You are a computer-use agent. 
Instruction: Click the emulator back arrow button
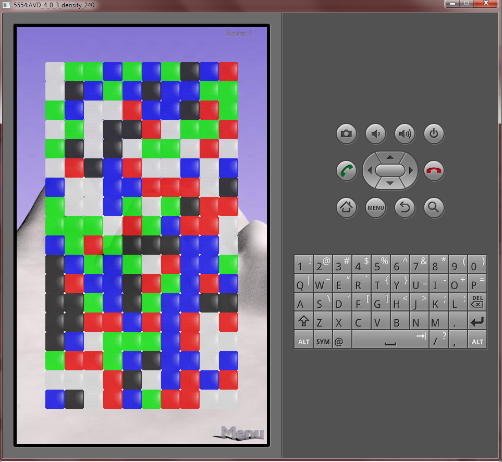pos(405,208)
